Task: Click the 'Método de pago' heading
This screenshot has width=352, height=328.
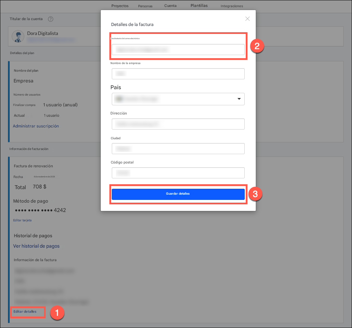Action: 30,201
